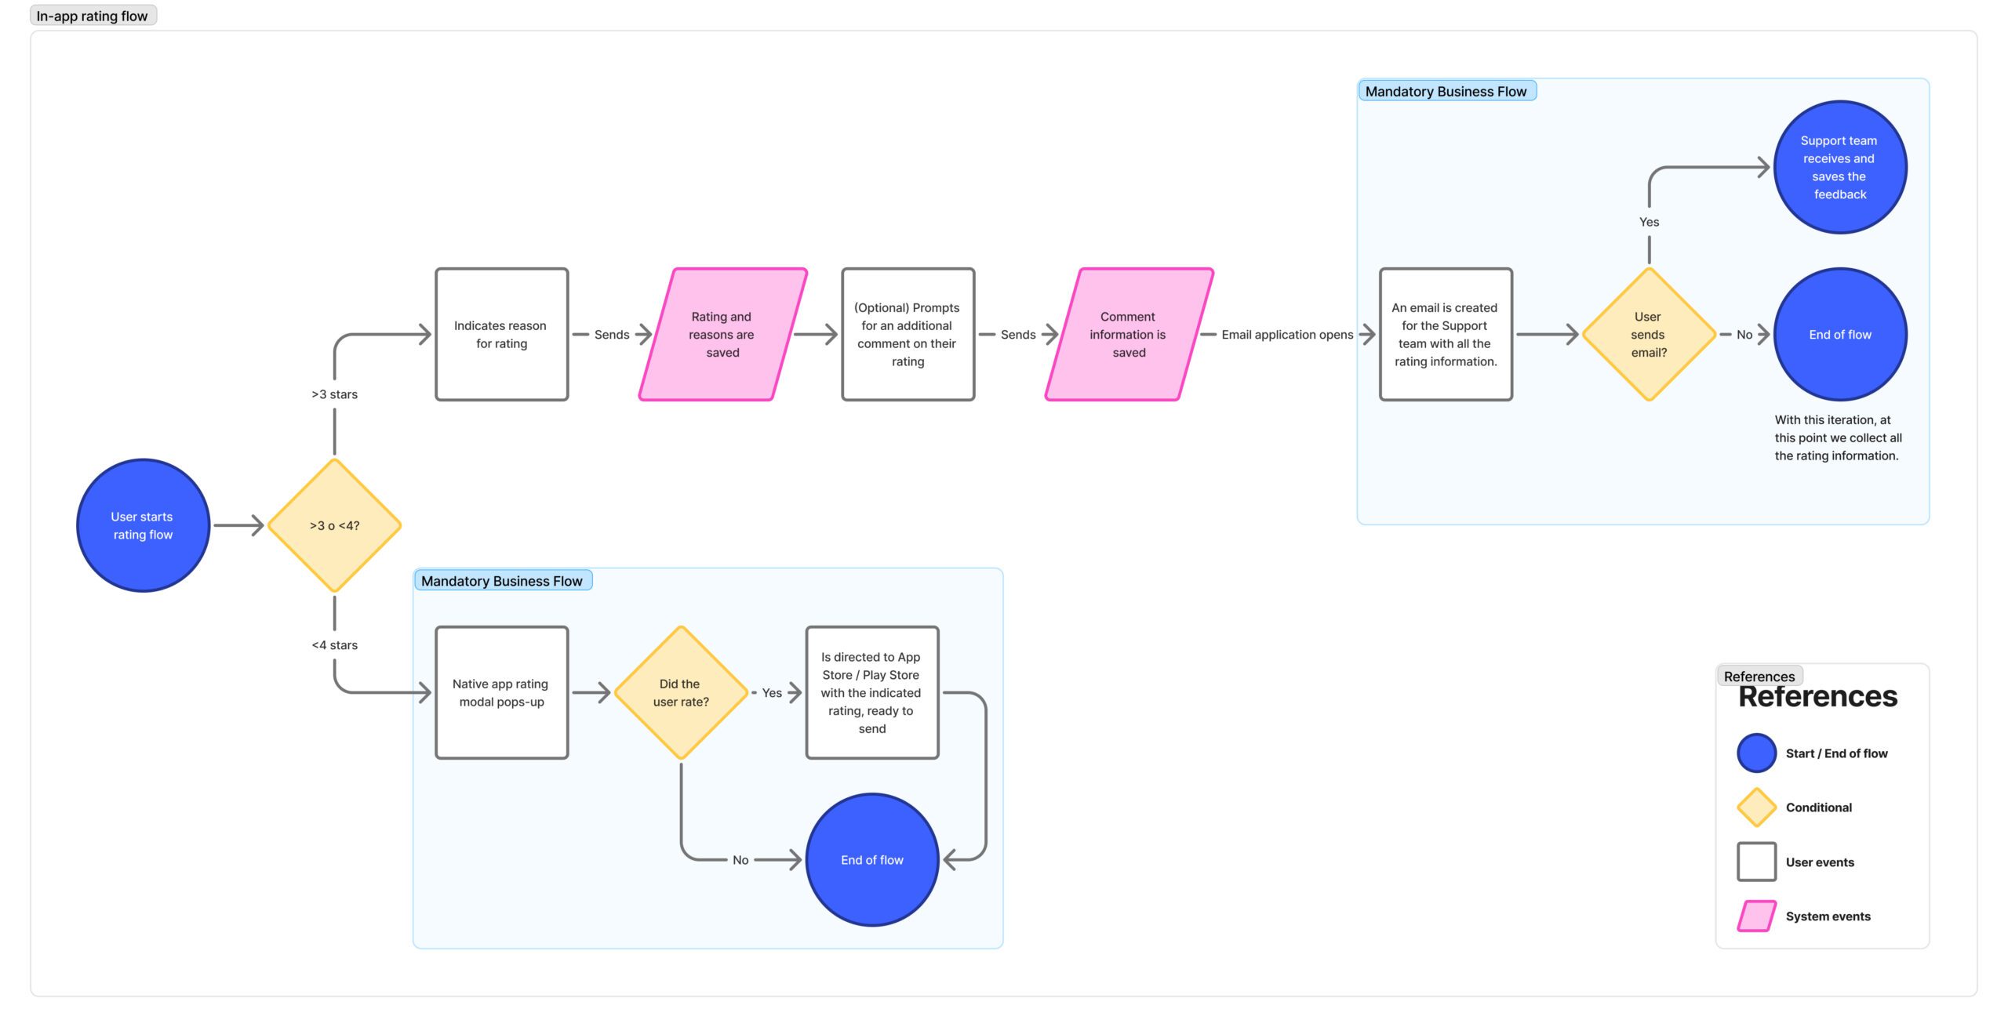Select the 'An email is created' box
Image resolution: width=2008 pixels, height=1027 pixels.
click(1446, 335)
